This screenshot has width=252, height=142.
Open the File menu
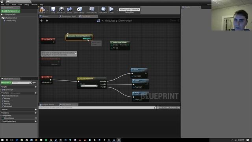pyautogui.click(x=3, y=4)
